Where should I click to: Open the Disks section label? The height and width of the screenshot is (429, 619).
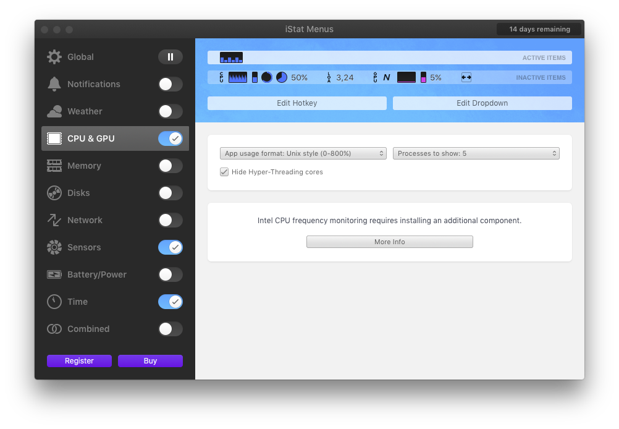coord(78,193)
